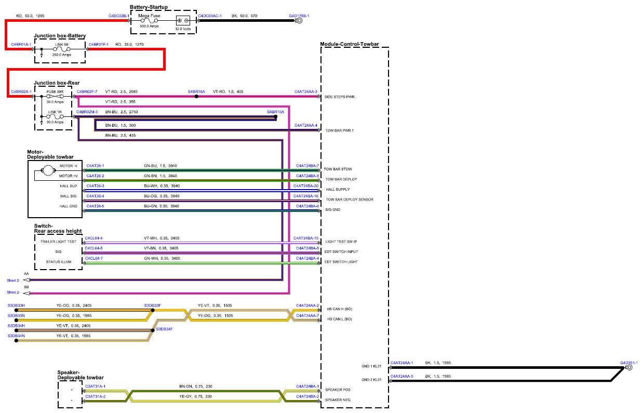The image size is (642, 413).
Task: Select the LINK 1R fuse symbol
Action: pos(56,117)
